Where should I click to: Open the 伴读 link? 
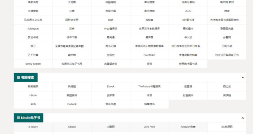pos(149,95)
